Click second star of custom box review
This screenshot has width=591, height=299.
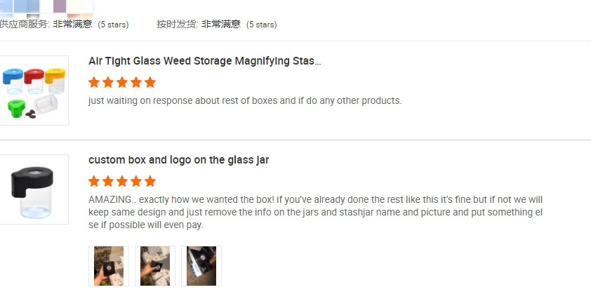(108, 181)
